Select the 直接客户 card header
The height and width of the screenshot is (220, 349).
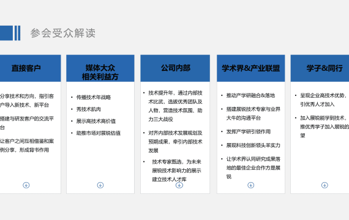pos(30,68)
